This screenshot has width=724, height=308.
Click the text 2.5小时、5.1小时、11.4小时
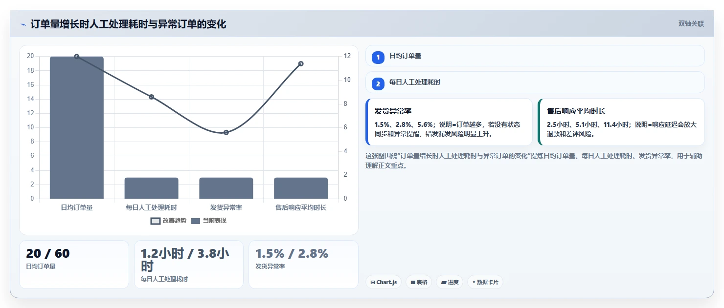588,124
